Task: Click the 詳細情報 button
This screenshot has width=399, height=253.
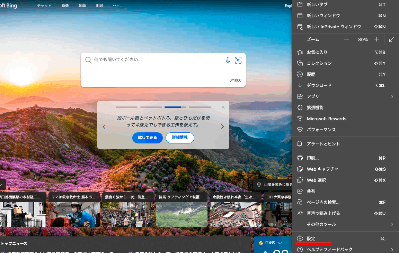Action: click(180, 138)
